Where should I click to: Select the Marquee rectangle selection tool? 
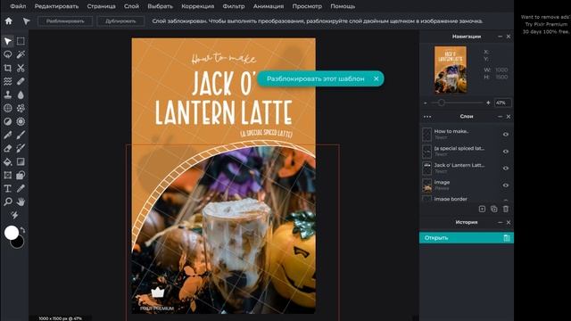(21, 41)
